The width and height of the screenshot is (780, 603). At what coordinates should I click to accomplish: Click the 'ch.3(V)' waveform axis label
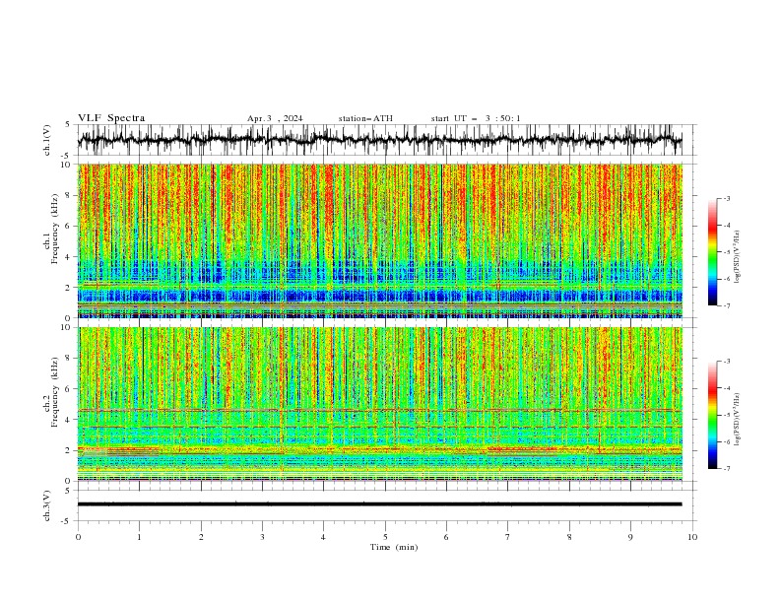pos(47,505)
